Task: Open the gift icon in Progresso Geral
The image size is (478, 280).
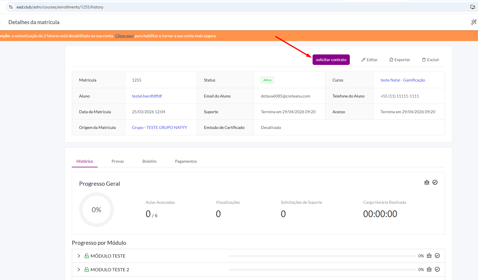Action: click(x=427, y=182)
